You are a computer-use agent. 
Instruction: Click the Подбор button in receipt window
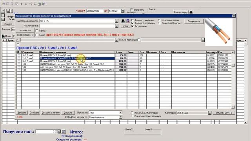point(8,24)
